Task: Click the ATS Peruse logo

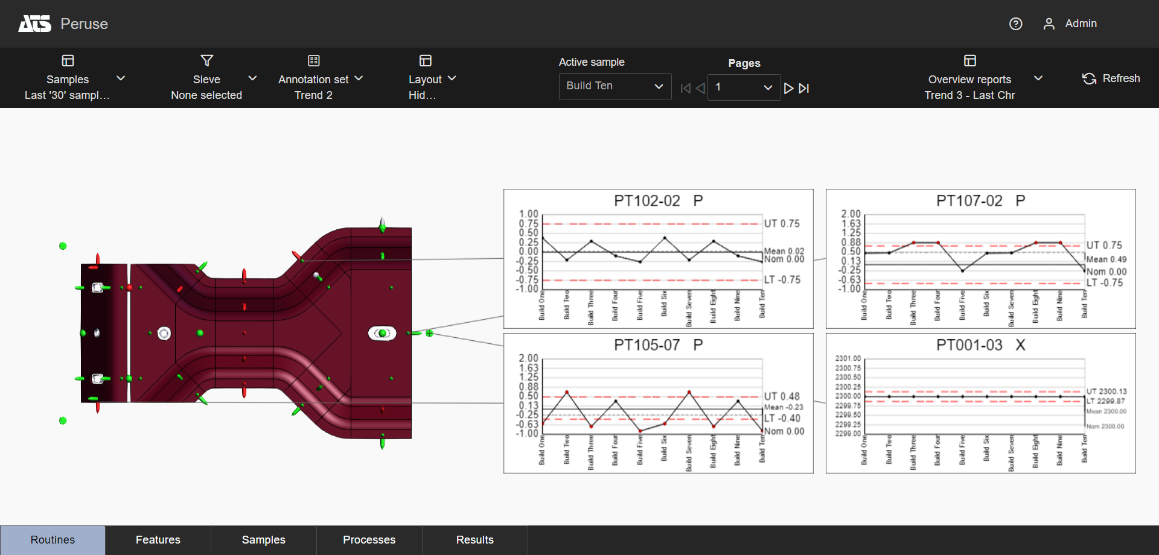Action: coord(35,24)
